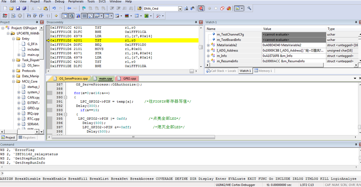Viewport: 361px width, 187px height.
Task: Toggle the Watch Windows button
Action: pos(97,16)
